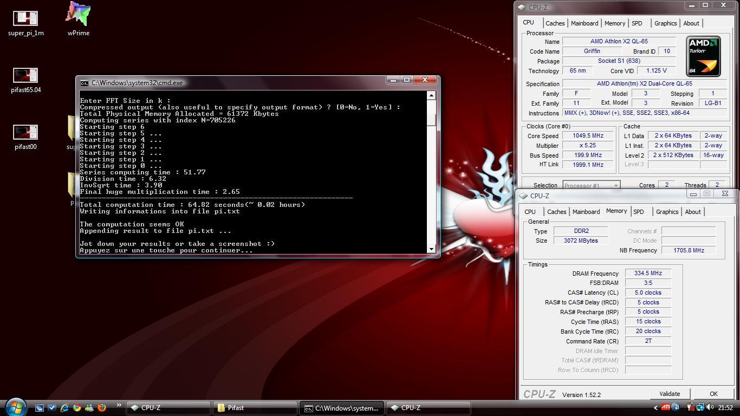Click the Core VID value 1.125 V
740x416 pixels.
coord(657,70)
